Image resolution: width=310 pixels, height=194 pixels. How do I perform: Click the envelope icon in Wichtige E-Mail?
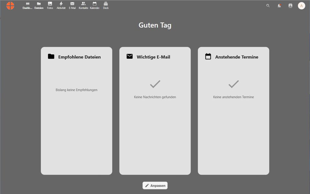[129, 57]
